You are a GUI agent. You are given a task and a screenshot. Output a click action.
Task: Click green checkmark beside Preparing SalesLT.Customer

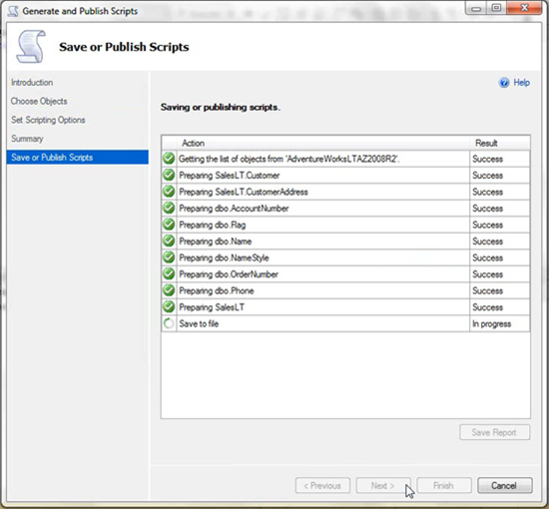(169, 175)
